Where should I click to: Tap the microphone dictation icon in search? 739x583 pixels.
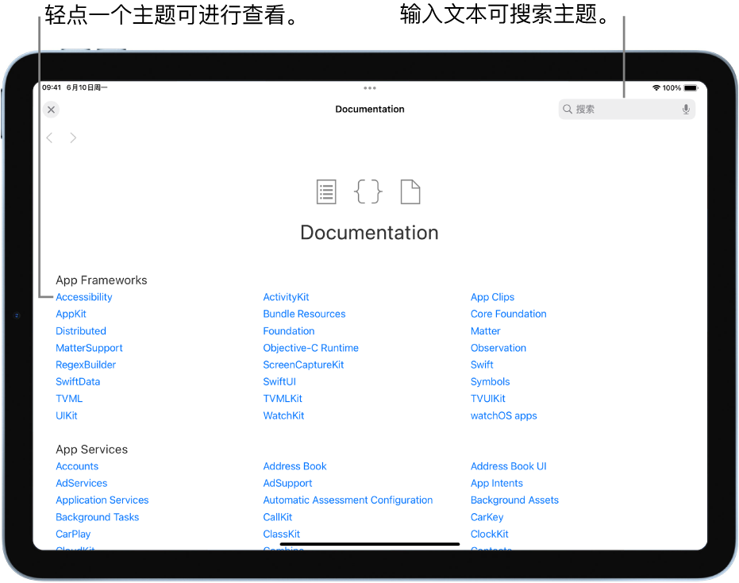tap(686, 110)
